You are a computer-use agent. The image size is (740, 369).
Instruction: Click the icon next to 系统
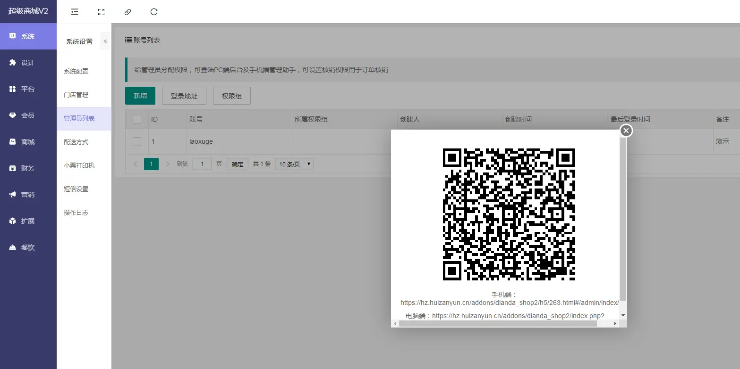pos(13,36)
